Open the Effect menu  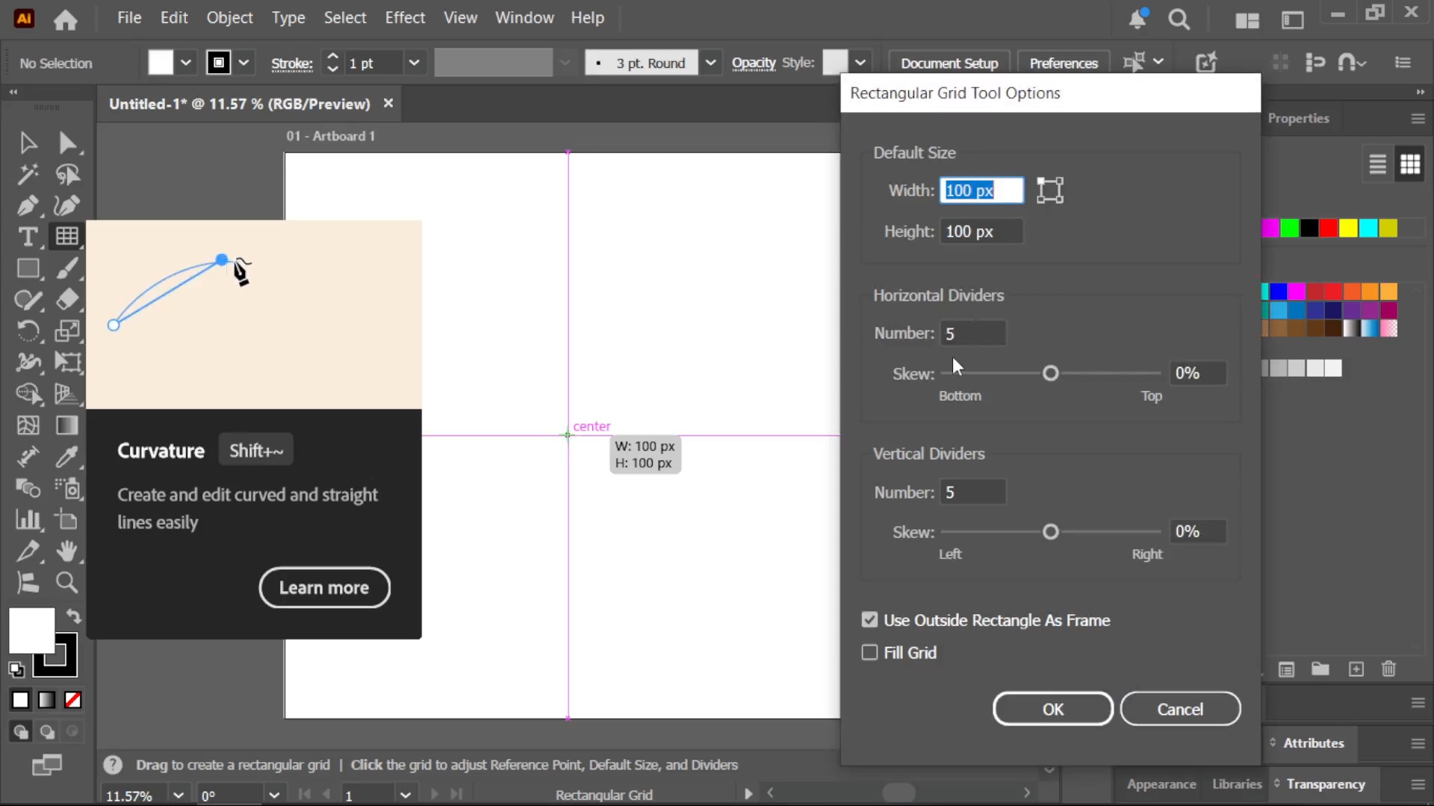(405, 18)
